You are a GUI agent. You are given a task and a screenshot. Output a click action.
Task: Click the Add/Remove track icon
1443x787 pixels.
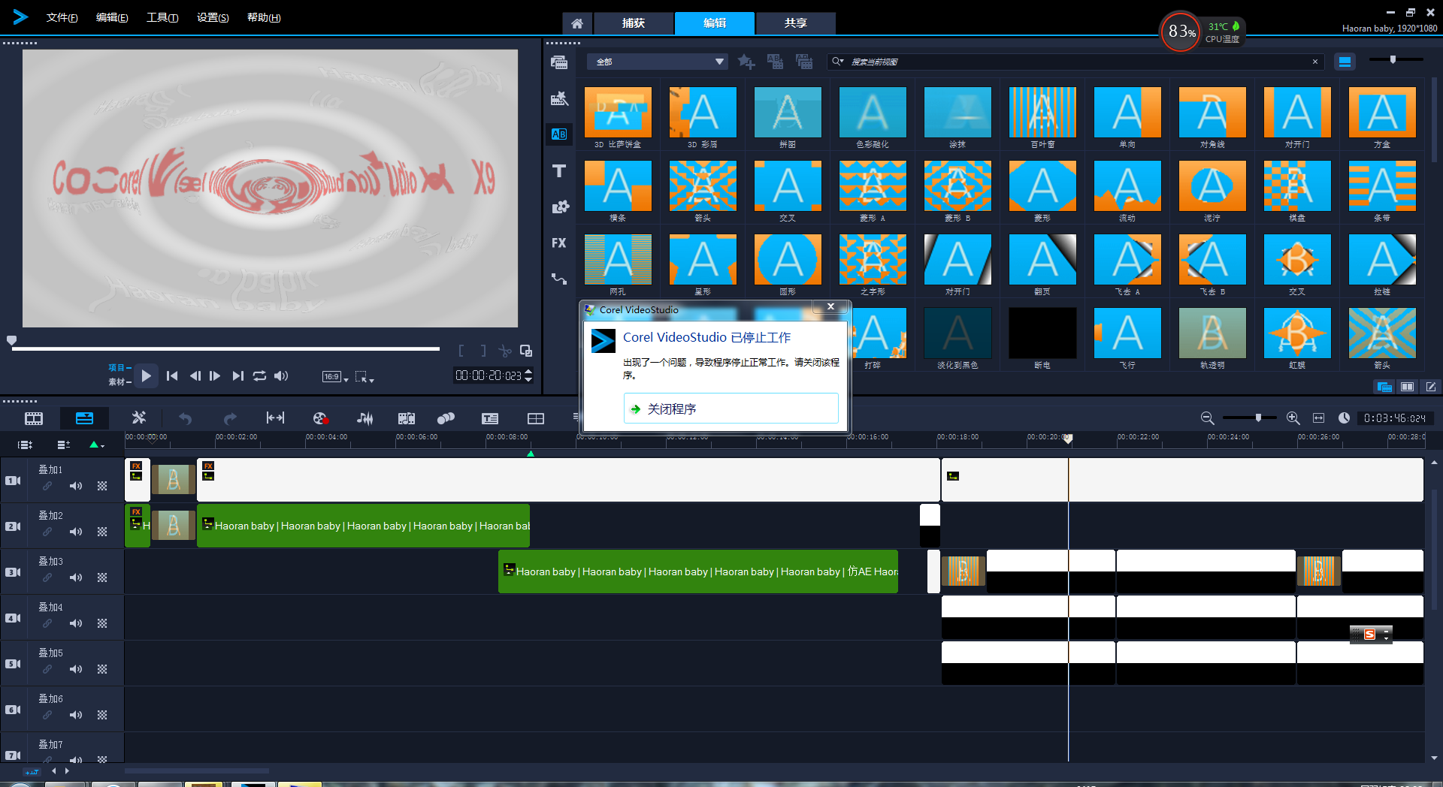[x=64, y=445]
